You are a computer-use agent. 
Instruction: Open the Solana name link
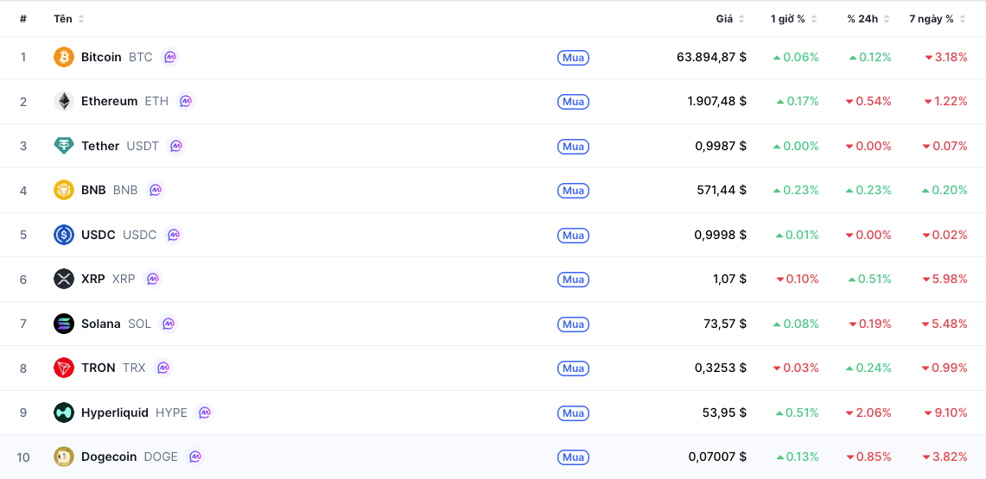(100, 324)
